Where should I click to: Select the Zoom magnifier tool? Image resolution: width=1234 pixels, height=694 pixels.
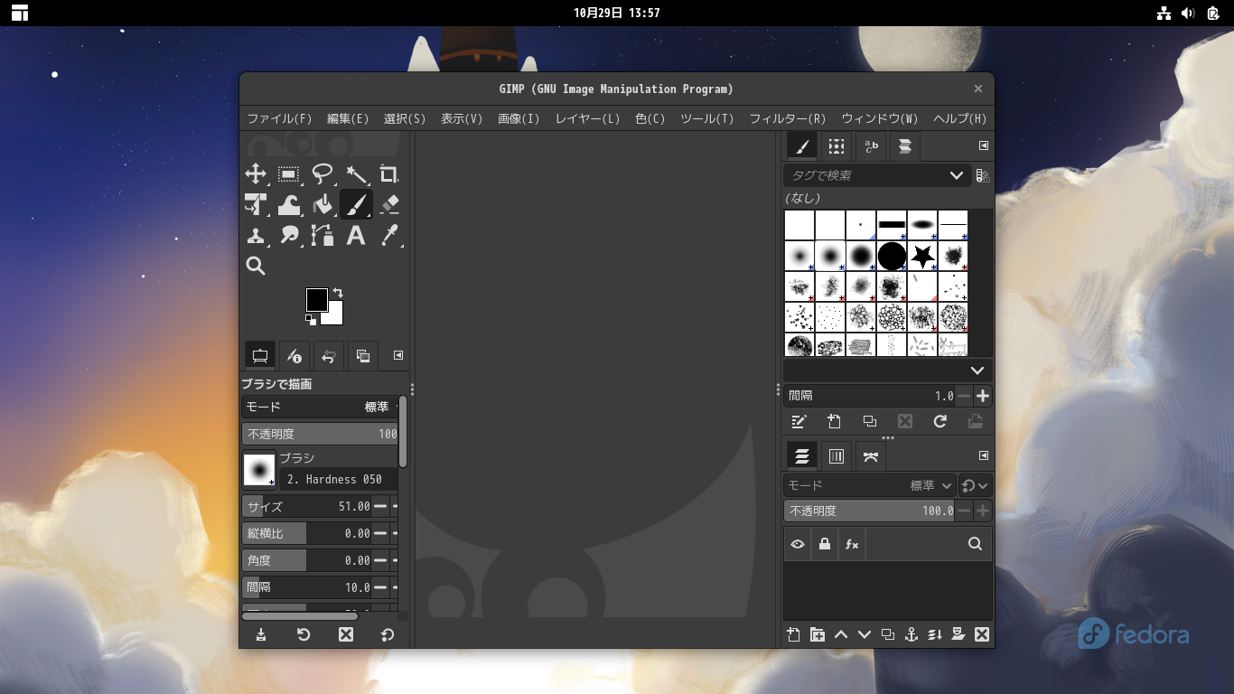[x=256, y=266]
